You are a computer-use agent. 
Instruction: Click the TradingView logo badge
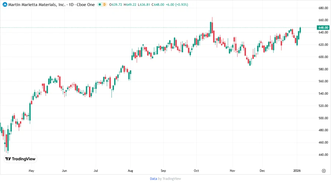coord(21,159)
